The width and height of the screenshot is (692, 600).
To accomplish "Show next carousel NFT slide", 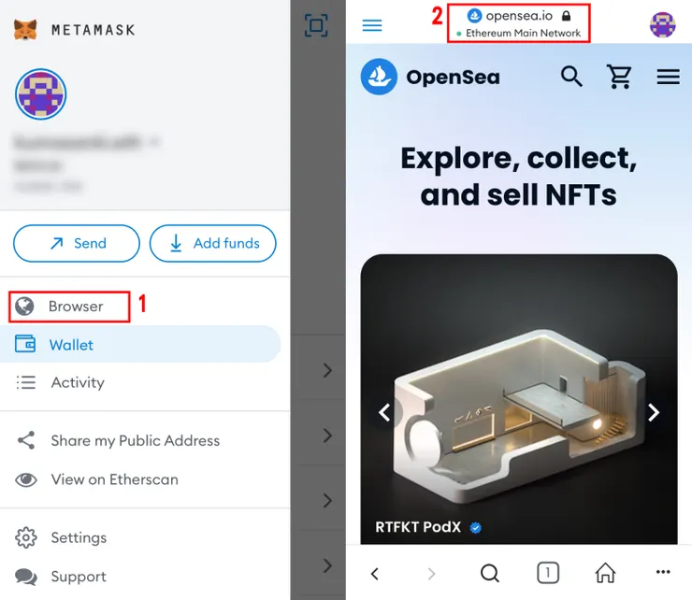I will click(654, 412).
